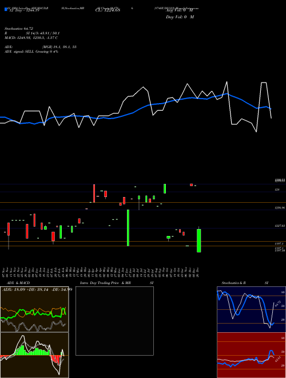This screenshot has height=378, width=286.
Task: Select the 'ADX: 18.09 +DY: 38.14' readout
Action: coord(26,289)
